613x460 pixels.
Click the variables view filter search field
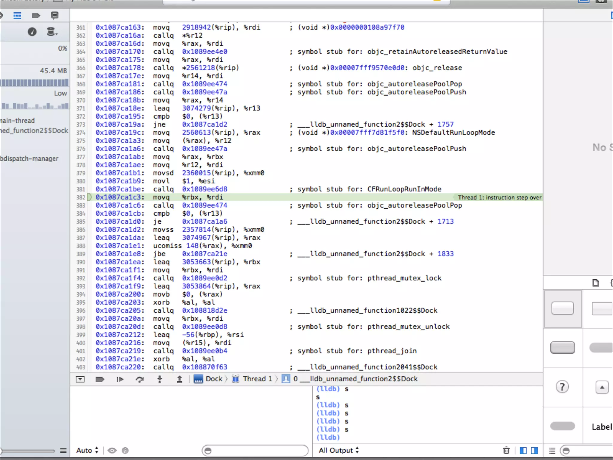pos(255,450)
